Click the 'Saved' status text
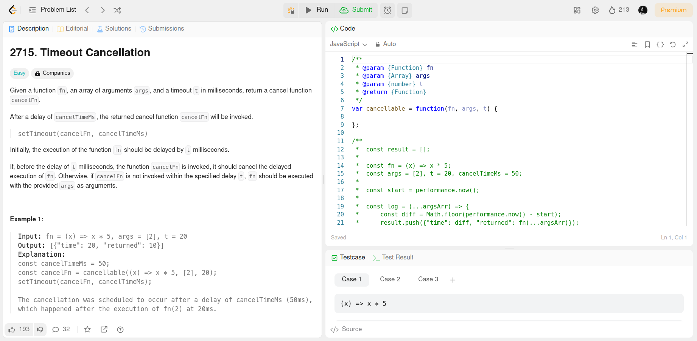This screenshot has width=697, height=341. (x=338, y=238)
